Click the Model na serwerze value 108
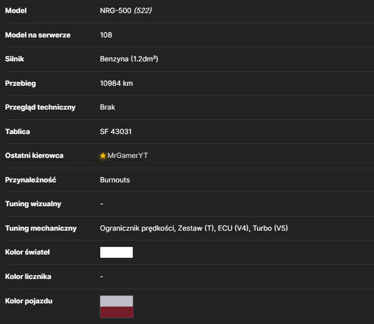The image size is (374, 324). tap(106, 35)
